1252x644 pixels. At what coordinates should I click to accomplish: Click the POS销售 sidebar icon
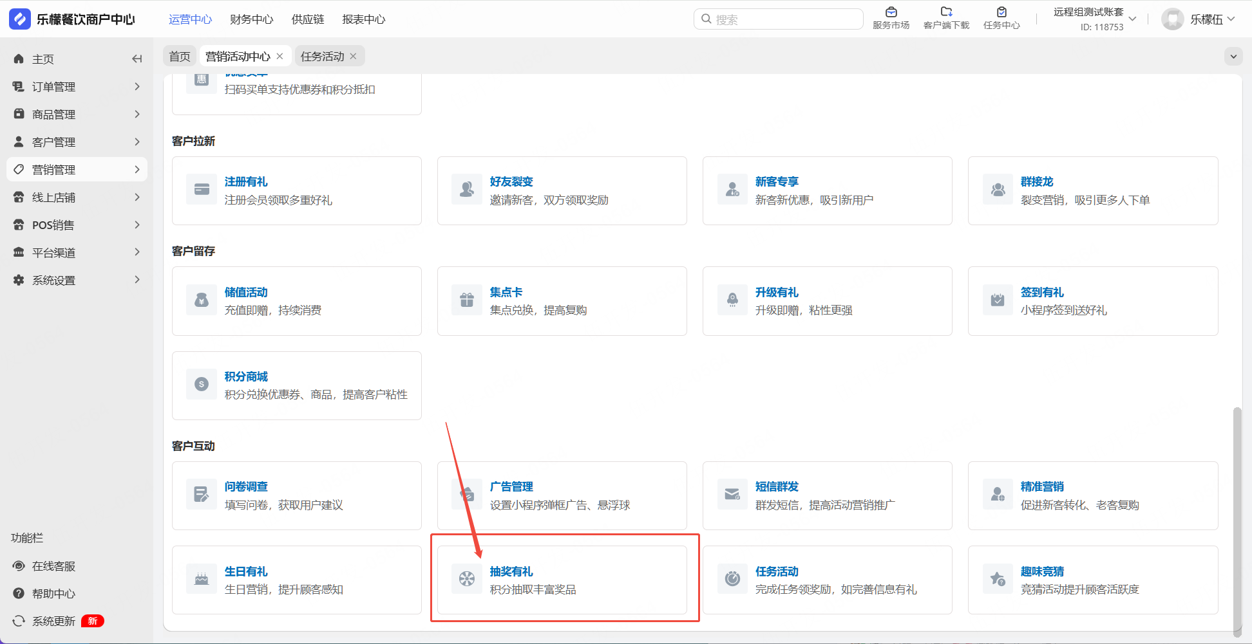point(19,225)
